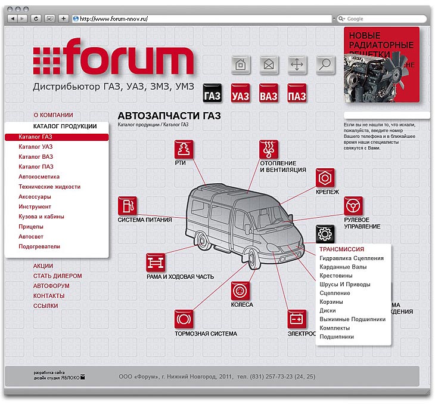435x404 pixels.
Task: Open the Крепеж nut icon
Action: pos(325,178)
